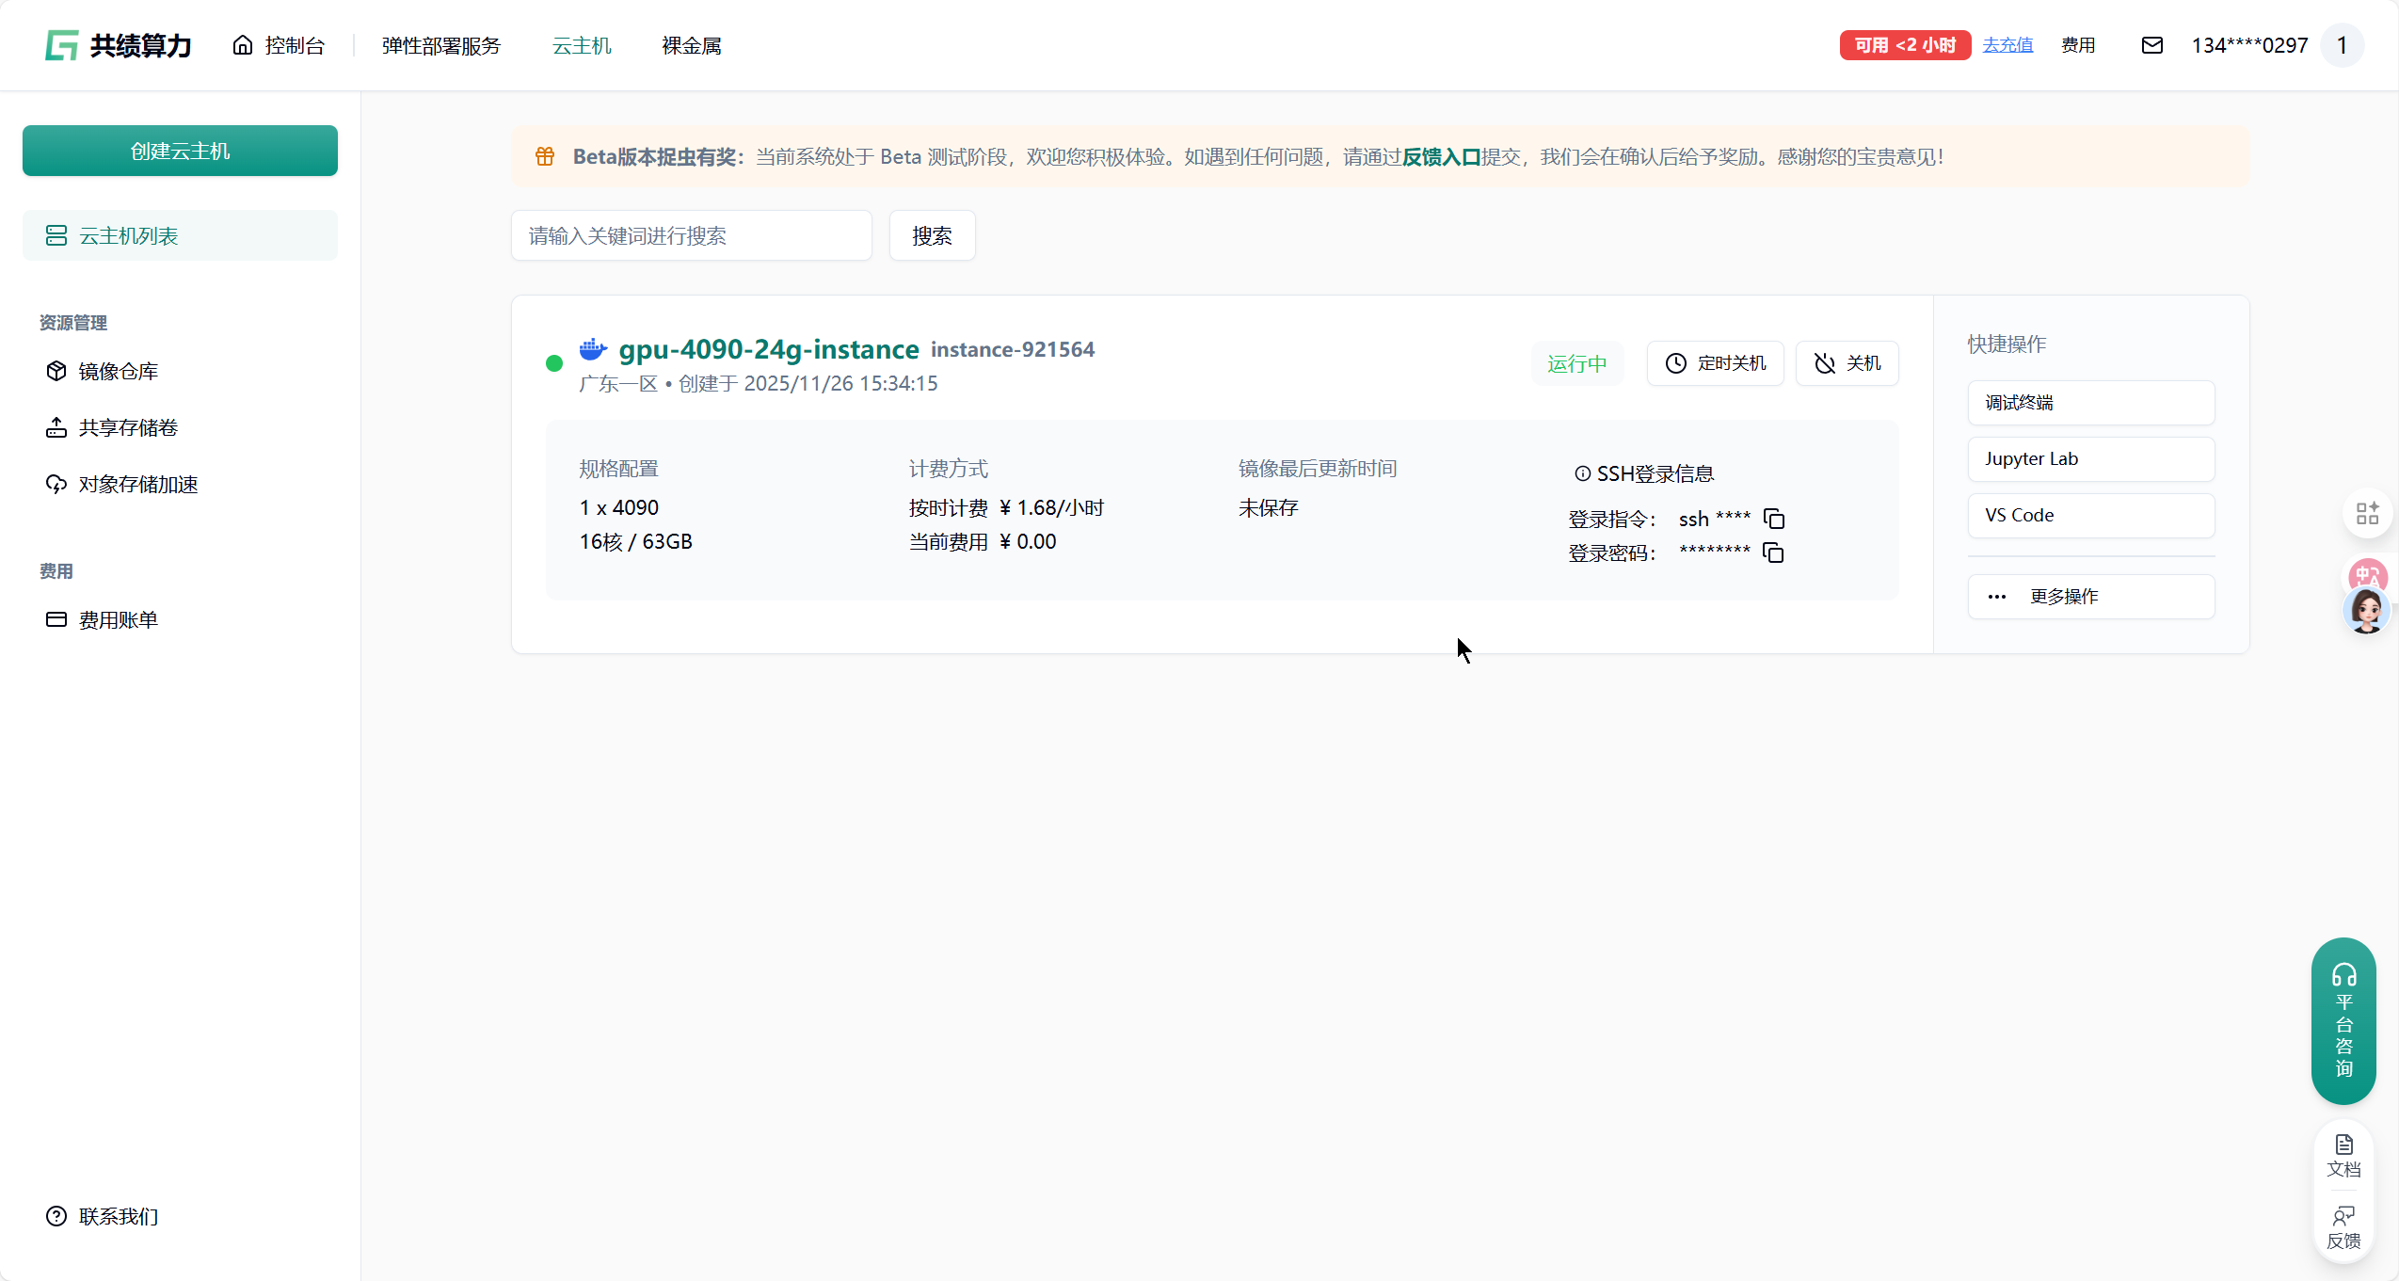The image size is (2399, 1281).
Task: Open the 反馈 feedback icon
Action: [2343, 1227]
